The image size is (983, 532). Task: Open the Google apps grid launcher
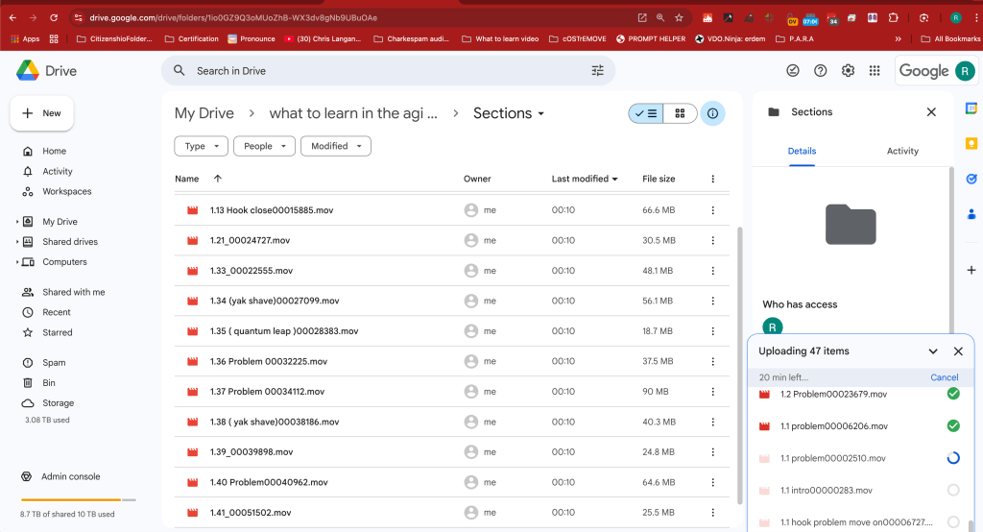(875, 71)
